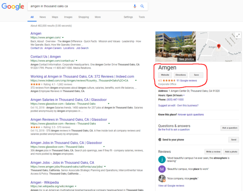Expand the map with fullscreen icon
Viewport: 243px width, 191px height.
coord(238,35)
